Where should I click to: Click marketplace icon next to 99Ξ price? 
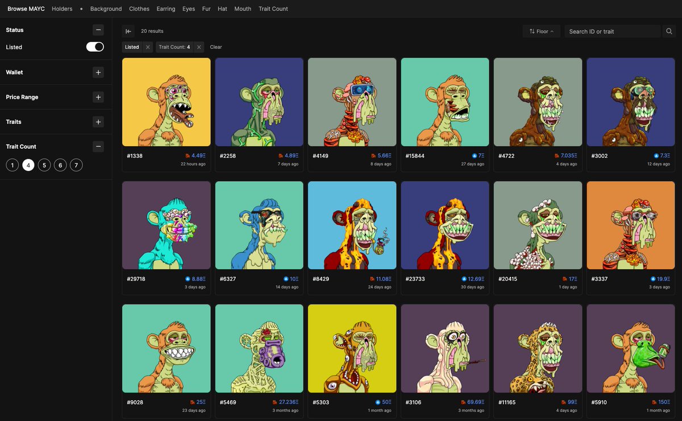564,402
